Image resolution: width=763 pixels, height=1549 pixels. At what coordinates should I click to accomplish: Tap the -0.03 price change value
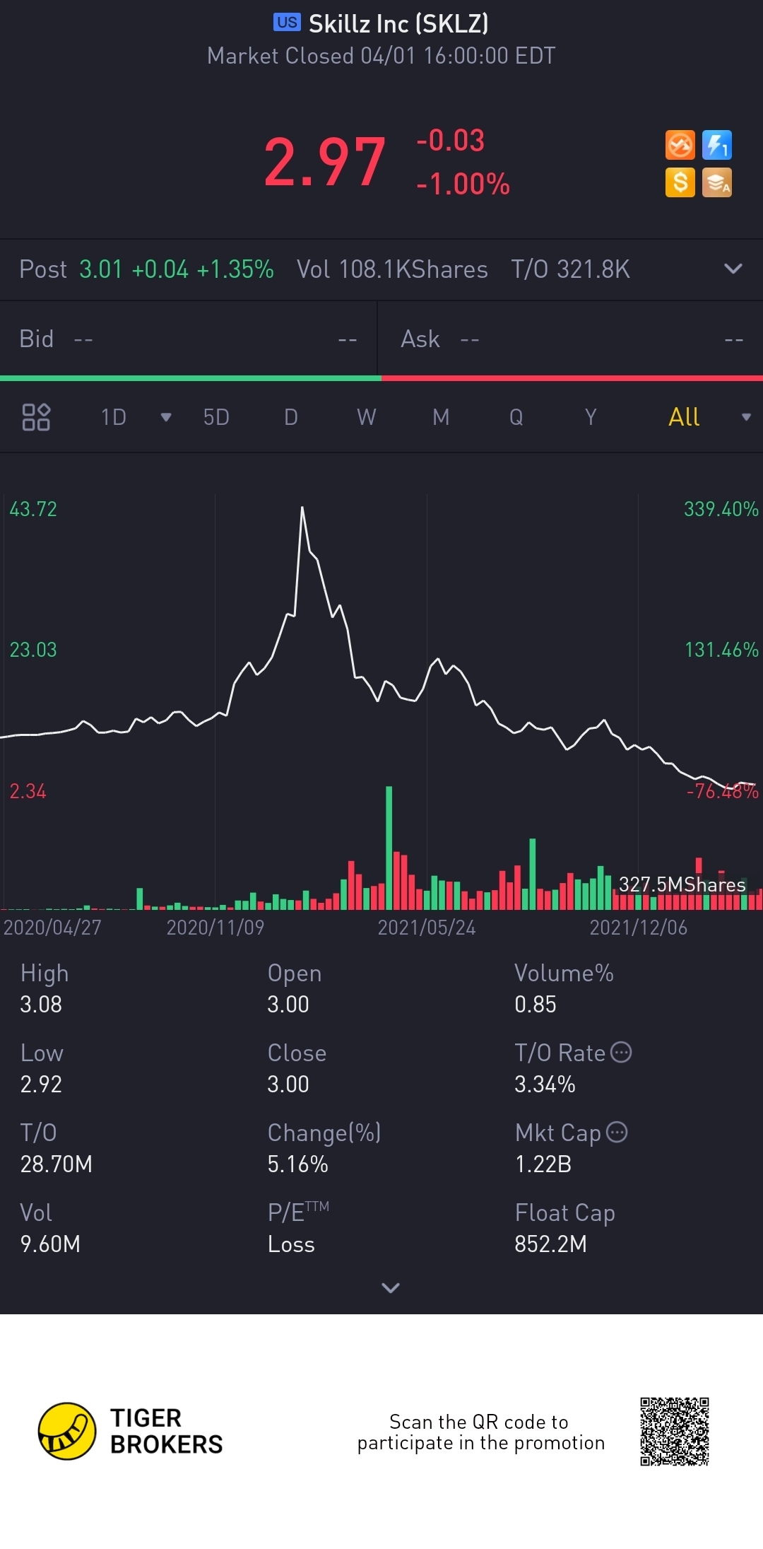[451, 140]
